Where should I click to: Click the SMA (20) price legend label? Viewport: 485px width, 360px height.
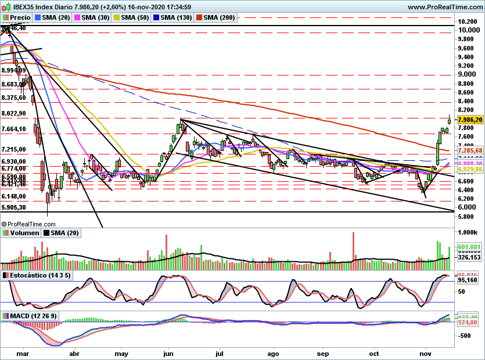pyautogui.click(x=56, y=17)
